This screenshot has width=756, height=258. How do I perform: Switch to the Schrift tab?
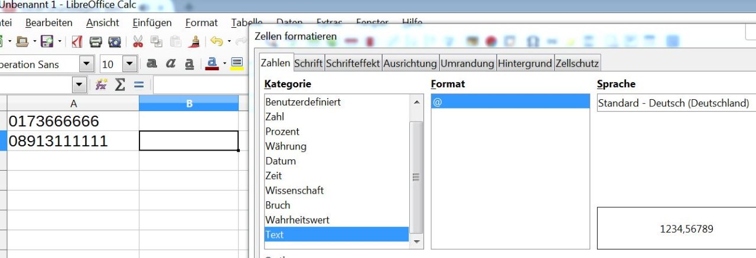tap(308, 63)
